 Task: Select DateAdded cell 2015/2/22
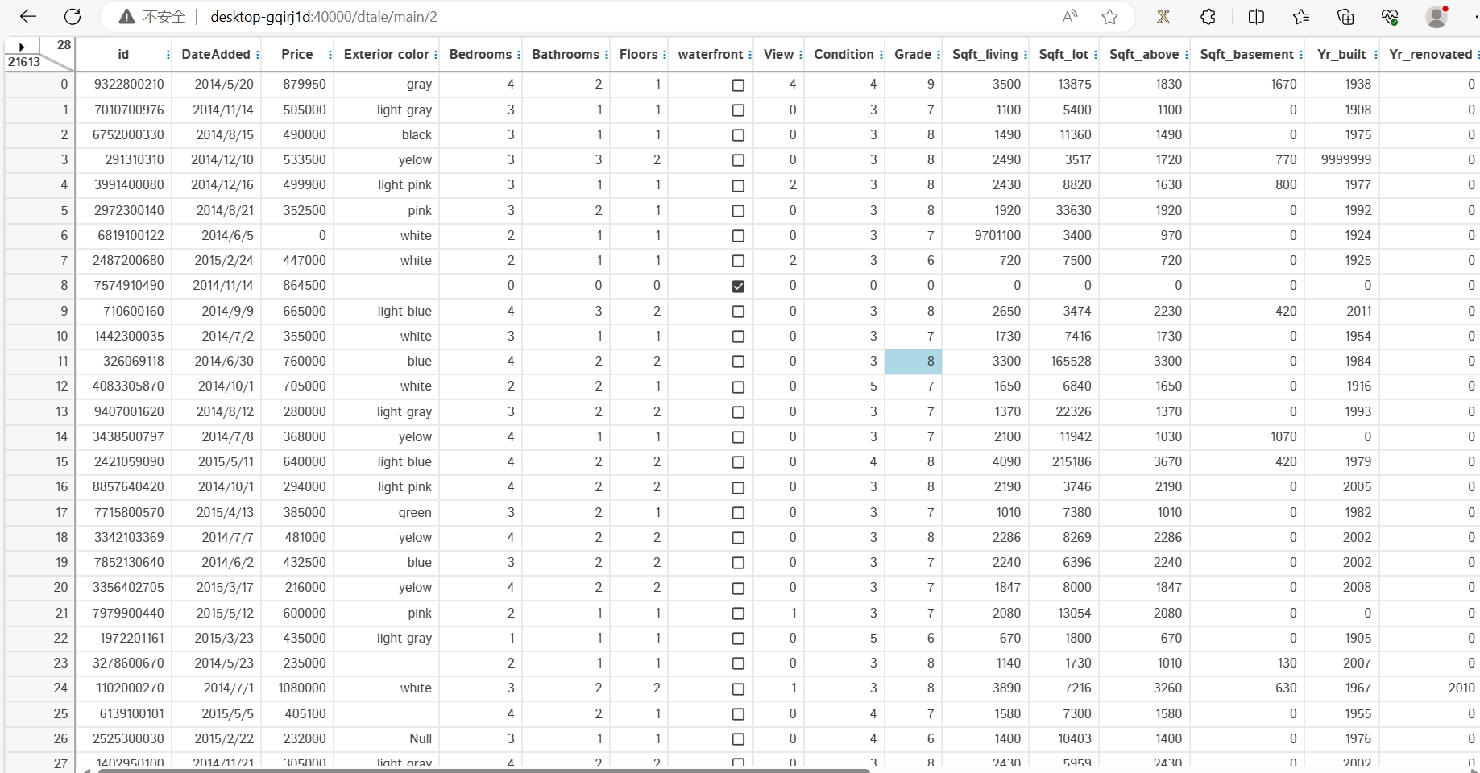point(216,739)
